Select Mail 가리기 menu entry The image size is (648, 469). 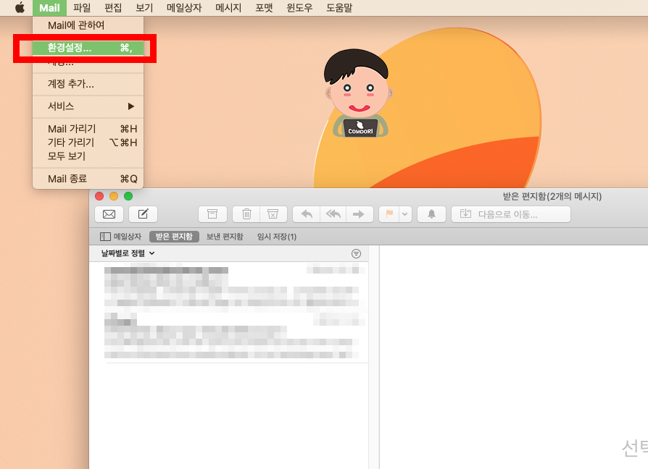tap(88, 129)
